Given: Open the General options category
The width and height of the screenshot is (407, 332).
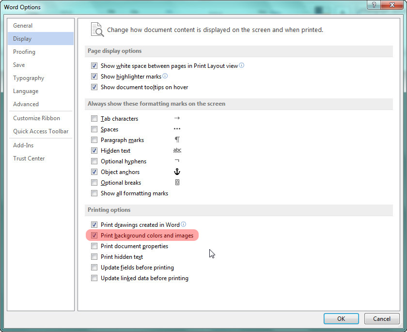Looking at the screenshot, I should click(41, 25).
